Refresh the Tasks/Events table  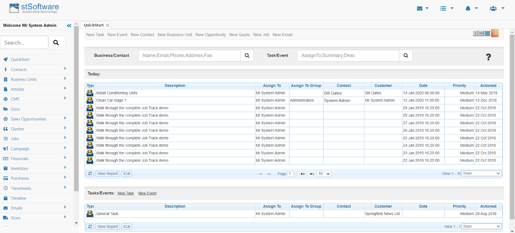[x=90, y=227]
